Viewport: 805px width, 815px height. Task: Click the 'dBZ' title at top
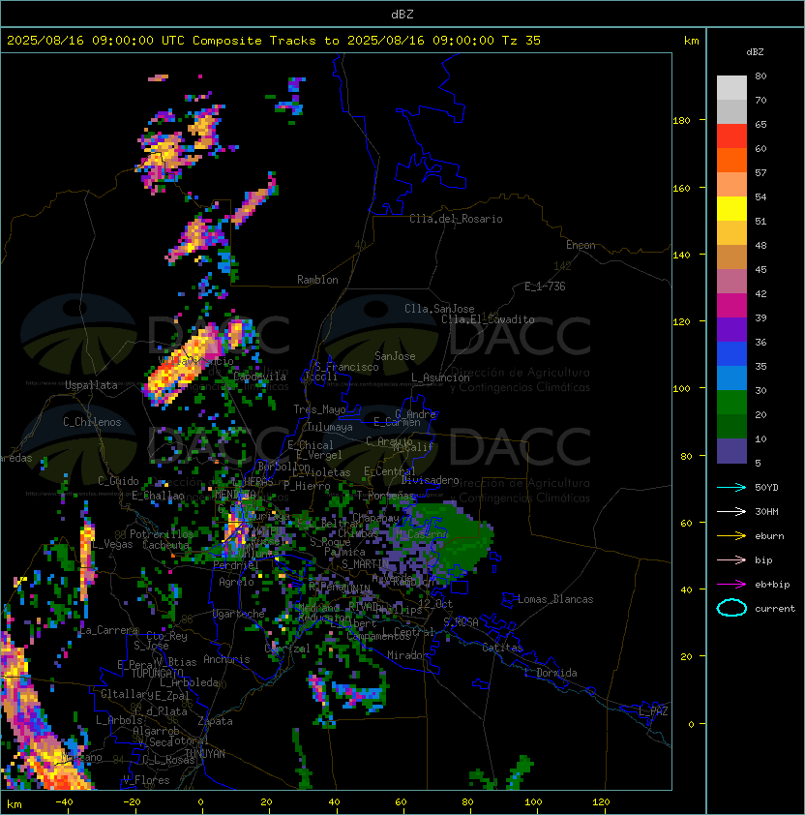coord(402,15)
